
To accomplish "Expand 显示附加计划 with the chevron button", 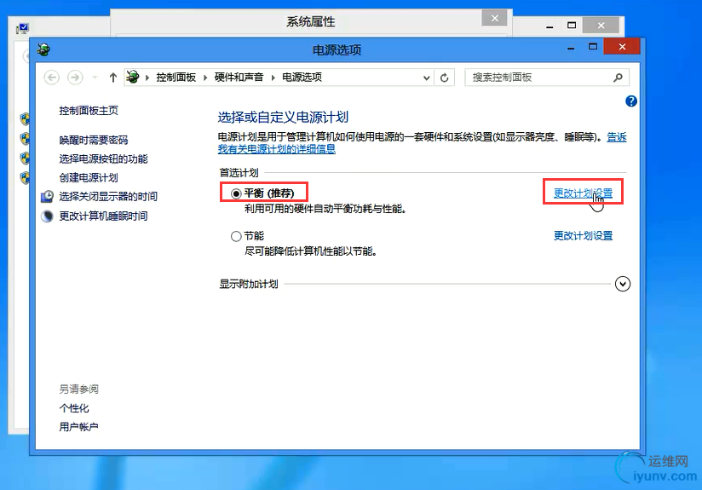I will 622,284.
